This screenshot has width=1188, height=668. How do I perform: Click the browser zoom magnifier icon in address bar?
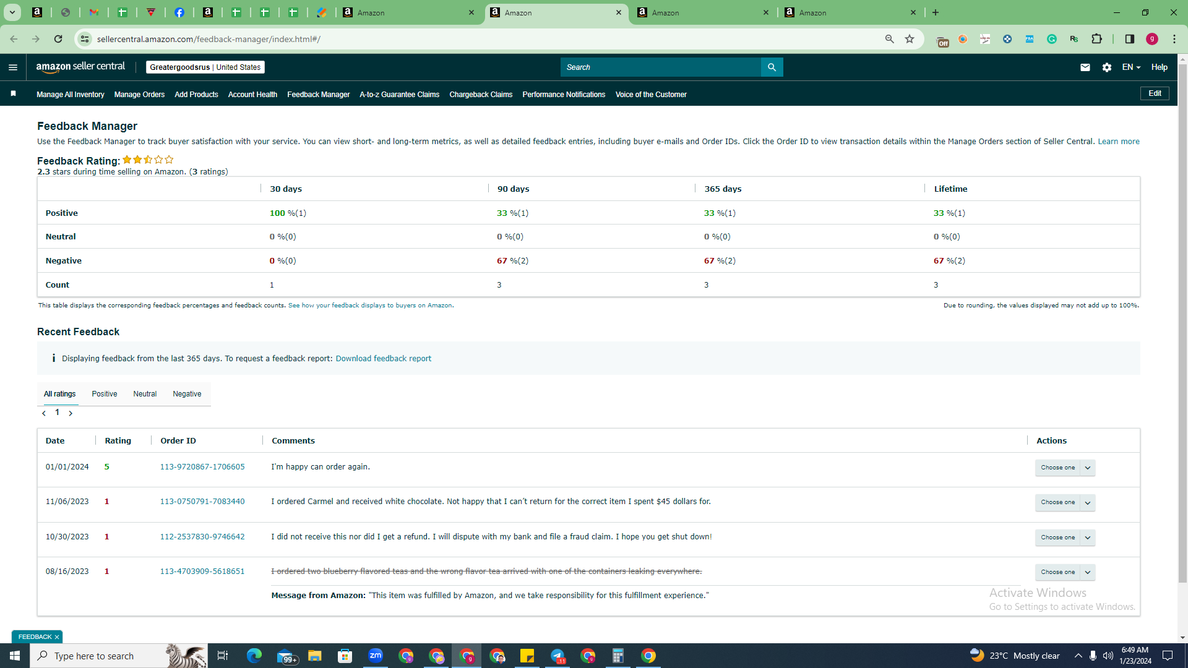point(890,39)
